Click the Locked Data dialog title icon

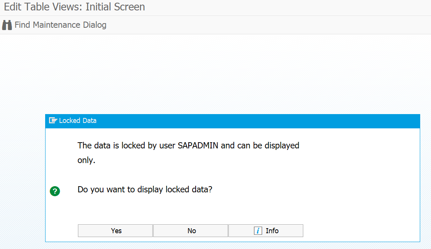tap(53, 121)
